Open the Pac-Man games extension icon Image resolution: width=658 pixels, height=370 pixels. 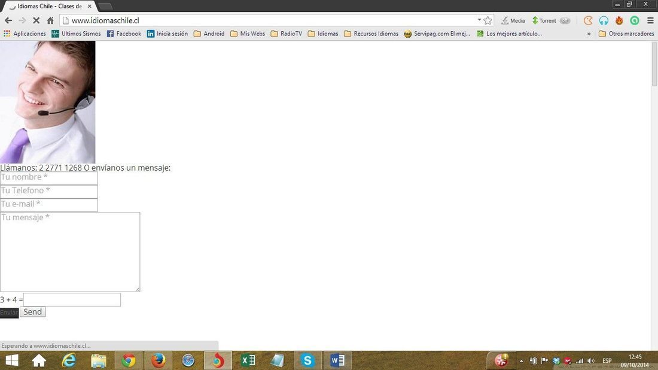(x=588, y=20)
